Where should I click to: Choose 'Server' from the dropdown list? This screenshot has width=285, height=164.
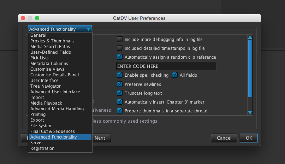pos(37,143)
